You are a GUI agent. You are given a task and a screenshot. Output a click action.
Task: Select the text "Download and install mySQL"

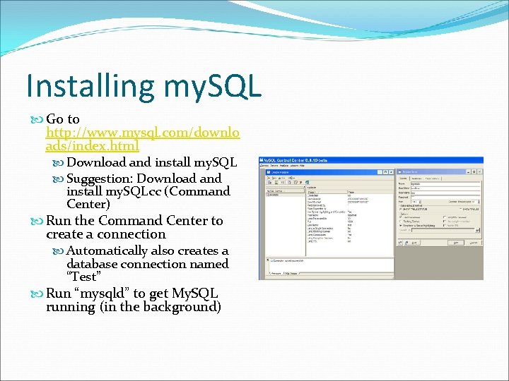point(151,162)
